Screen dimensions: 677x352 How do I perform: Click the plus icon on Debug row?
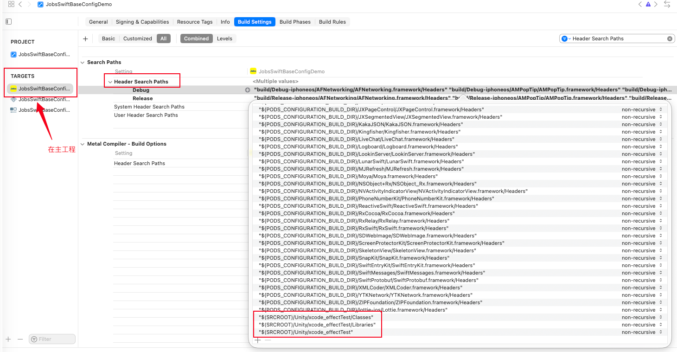248,90
